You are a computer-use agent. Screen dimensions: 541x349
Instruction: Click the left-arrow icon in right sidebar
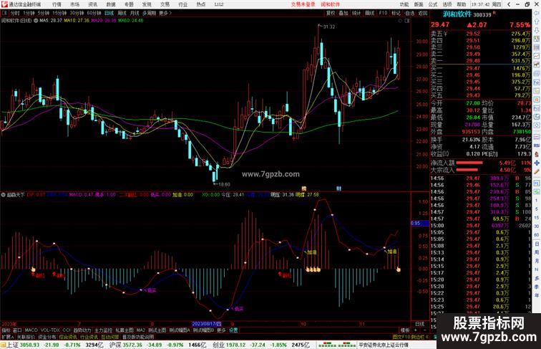[x=537, y=14]
